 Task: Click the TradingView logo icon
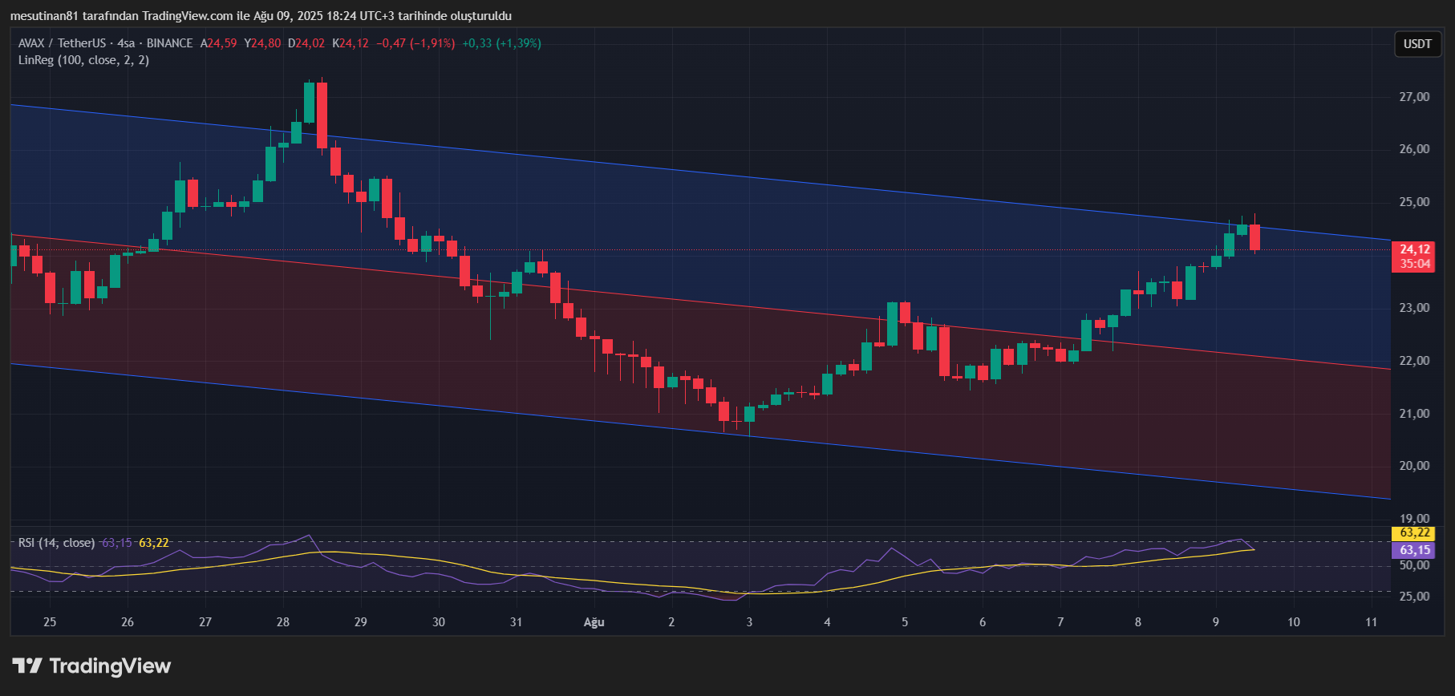[27, 666]
